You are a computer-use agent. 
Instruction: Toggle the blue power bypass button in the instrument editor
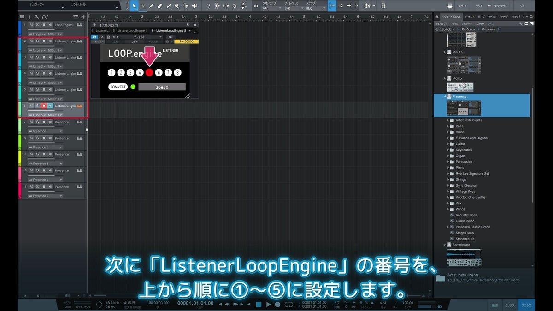94,37
